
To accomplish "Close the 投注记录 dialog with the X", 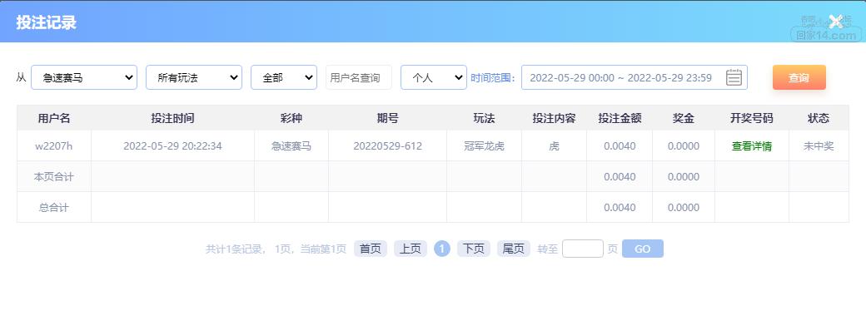I will [836, 22].
